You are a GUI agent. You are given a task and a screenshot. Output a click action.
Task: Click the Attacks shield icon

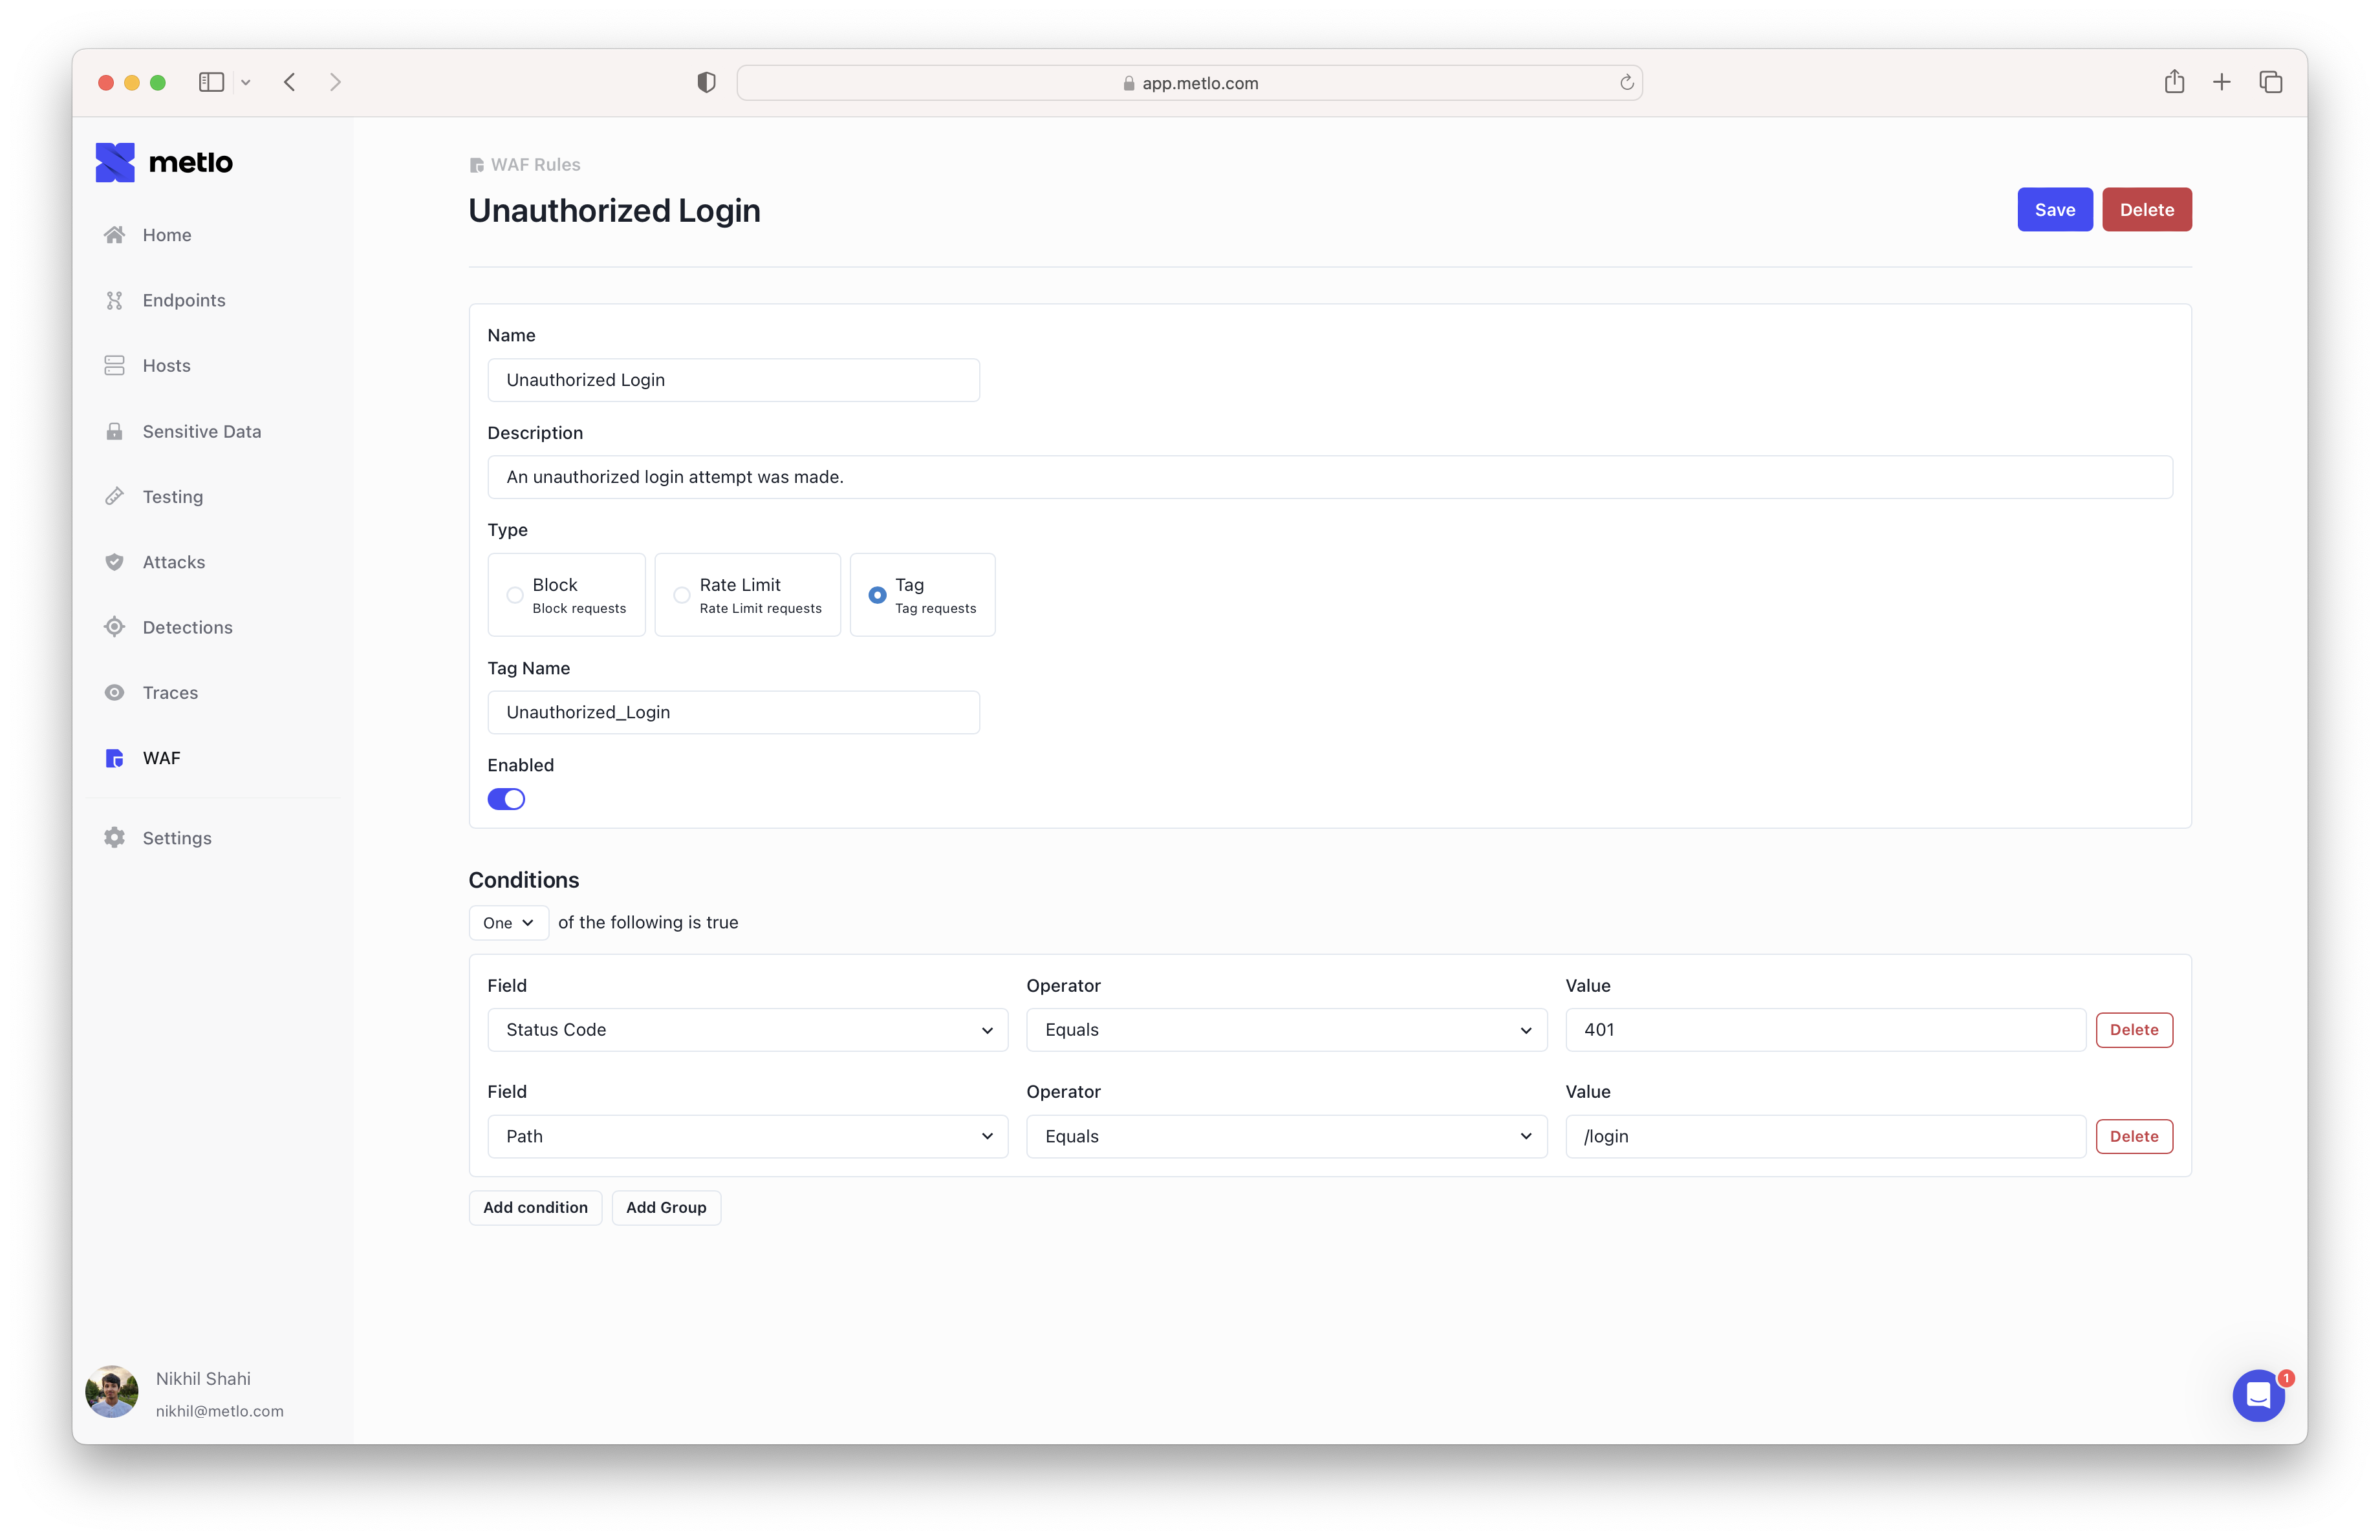pyautogui.click(x=115, y=562)
